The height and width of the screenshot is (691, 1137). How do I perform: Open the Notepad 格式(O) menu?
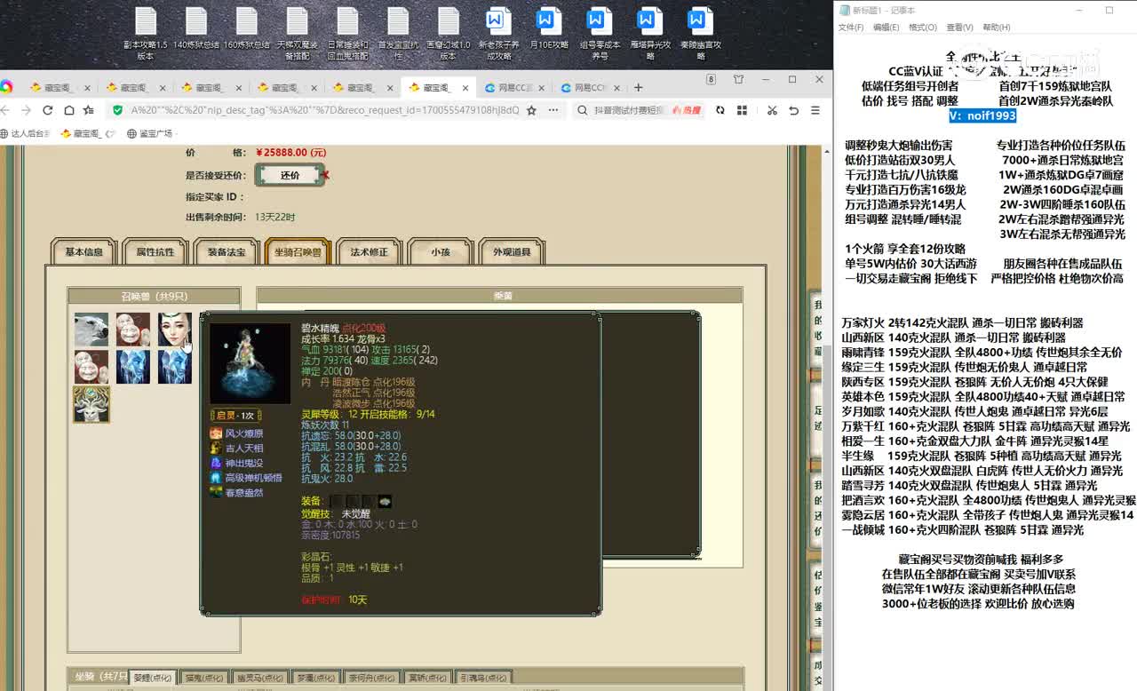923,28
